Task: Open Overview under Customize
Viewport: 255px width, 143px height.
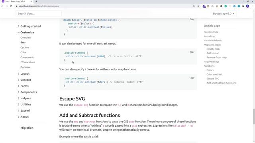Action: pyautogui.click(x=25, y=38)
